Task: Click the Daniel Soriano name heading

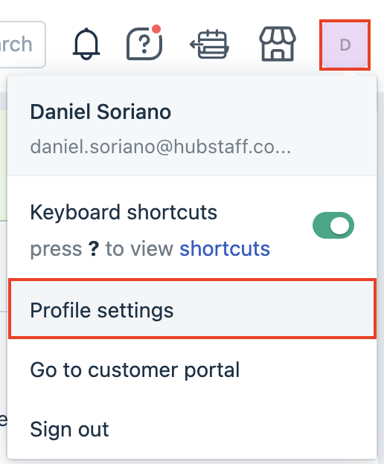Action: coord(100,112)
